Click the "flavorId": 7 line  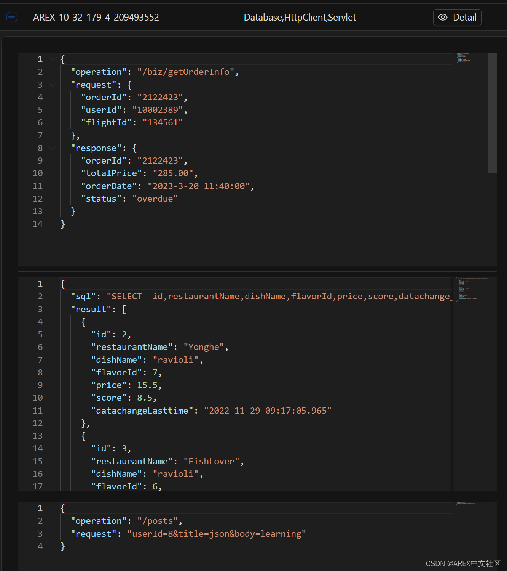coord(126,372)
